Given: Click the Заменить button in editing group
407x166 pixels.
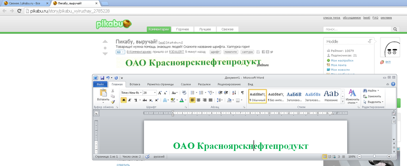Looking at the screenshot, I should (x=374, y=96).
